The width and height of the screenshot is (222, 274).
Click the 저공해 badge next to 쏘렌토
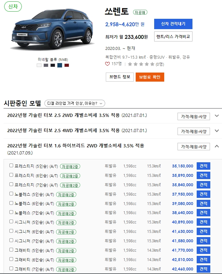(x=140, y=12)
